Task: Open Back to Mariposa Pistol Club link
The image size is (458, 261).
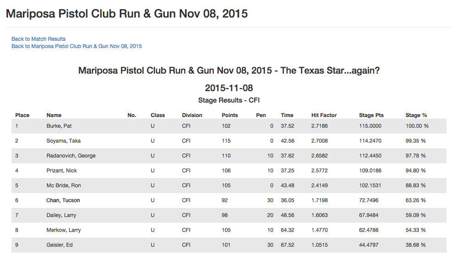Action: click(x=76, y=46)
